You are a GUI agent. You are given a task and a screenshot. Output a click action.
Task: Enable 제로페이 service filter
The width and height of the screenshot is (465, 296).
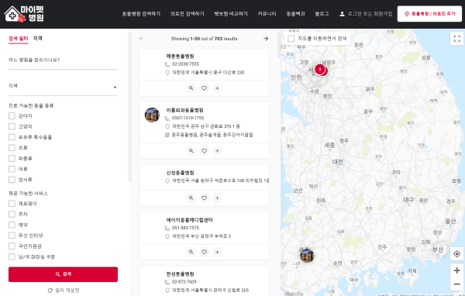[x=12, y=204]
